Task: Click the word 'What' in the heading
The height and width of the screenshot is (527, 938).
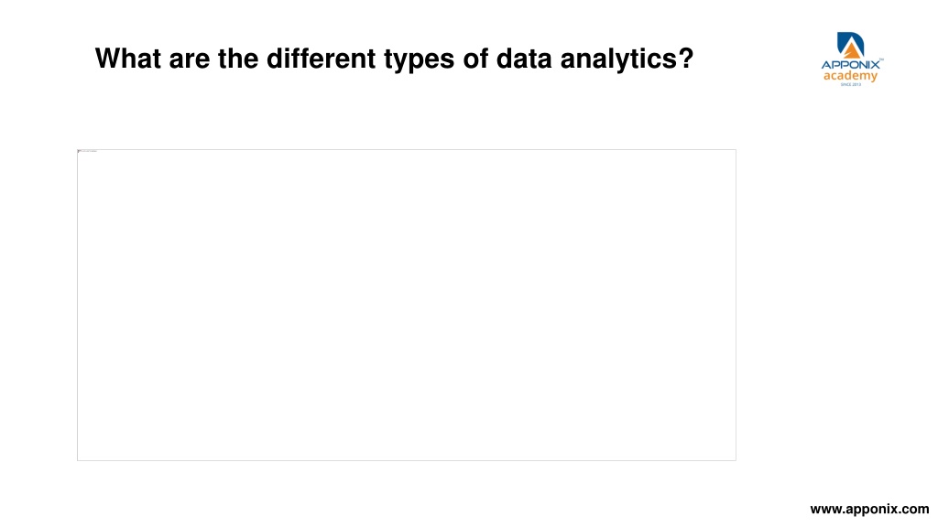Action: point(128,59)
